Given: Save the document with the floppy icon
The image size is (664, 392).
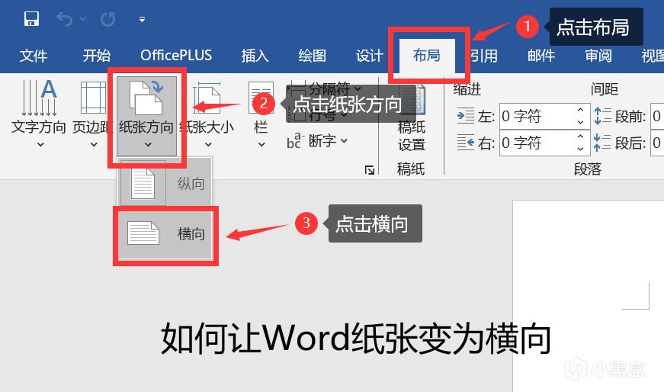Looking at the screenshot, I should point(32,19).
